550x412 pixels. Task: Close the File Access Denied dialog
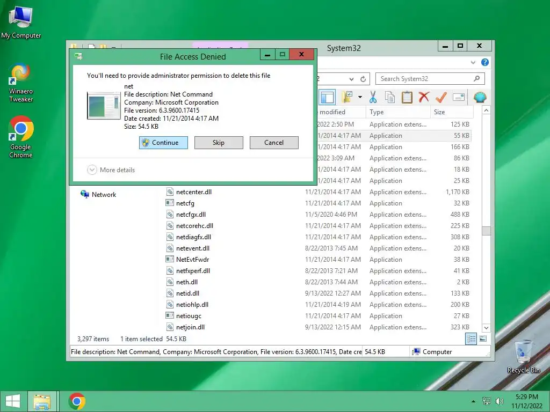coord(301,54)
